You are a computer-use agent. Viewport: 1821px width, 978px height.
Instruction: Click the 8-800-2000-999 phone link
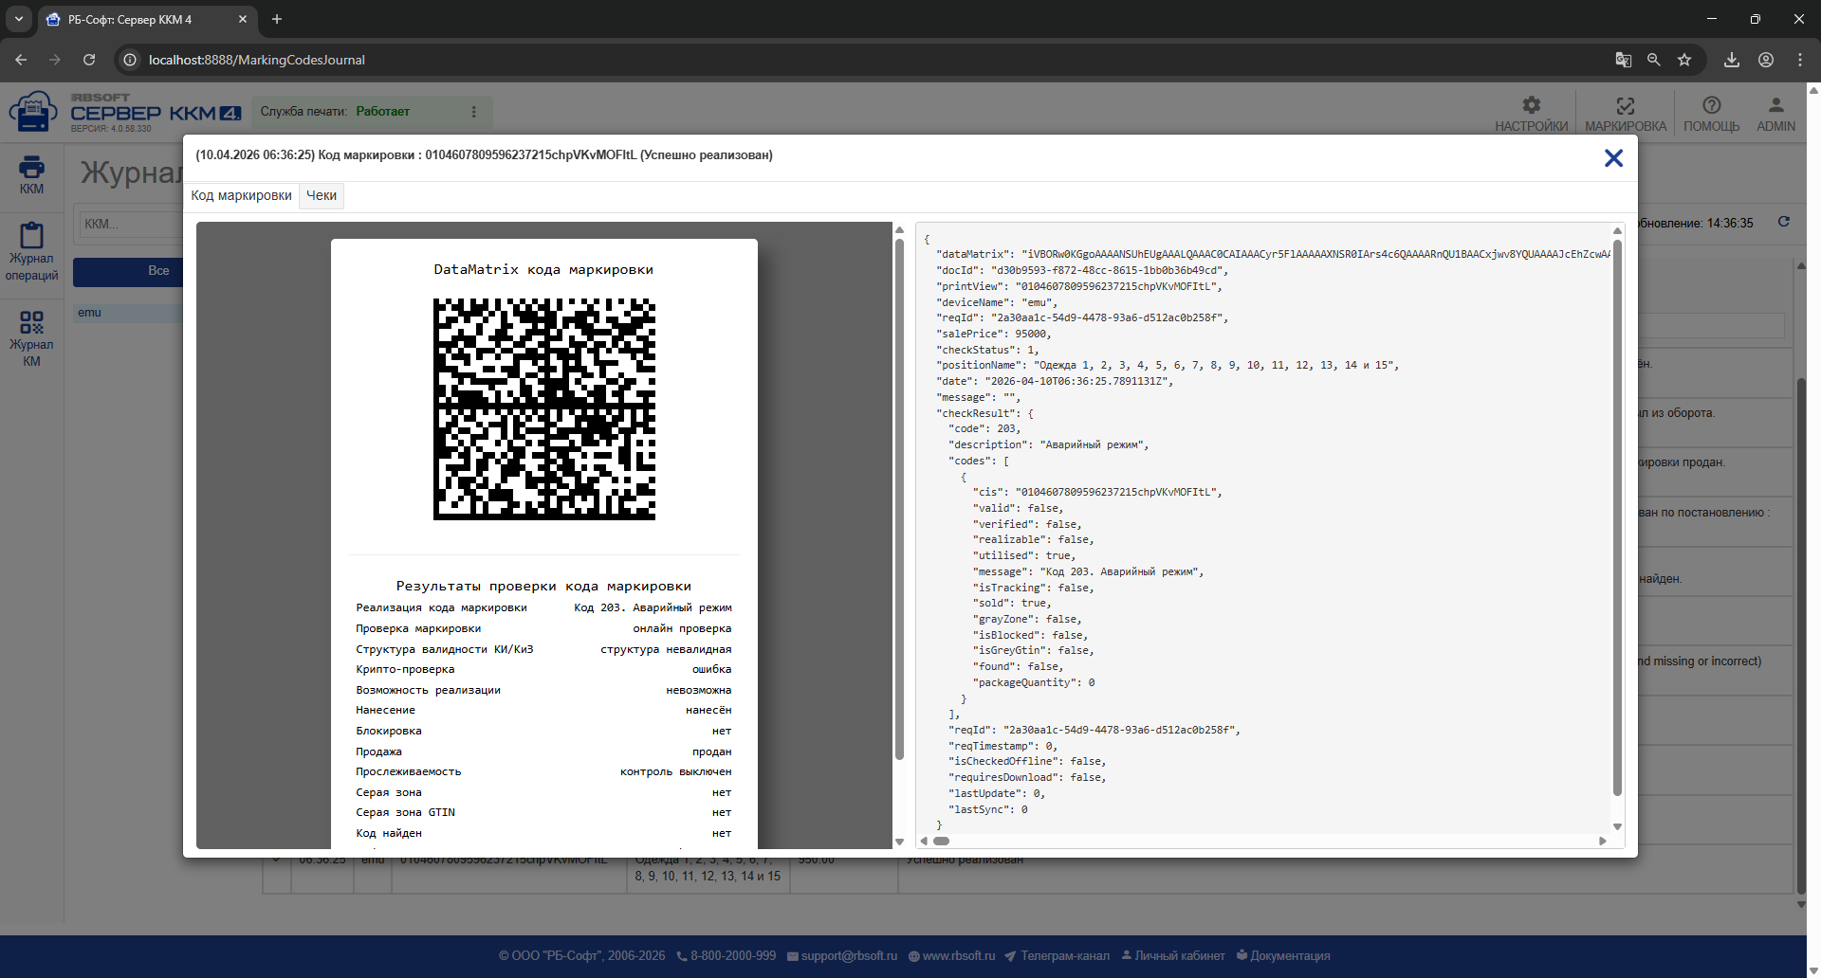727,956
